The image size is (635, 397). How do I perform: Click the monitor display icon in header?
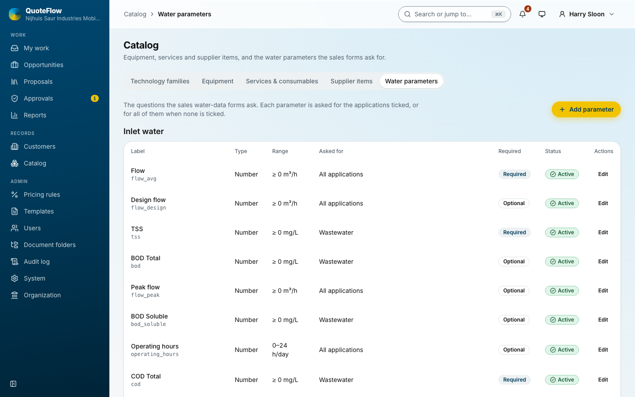[542, 14]
